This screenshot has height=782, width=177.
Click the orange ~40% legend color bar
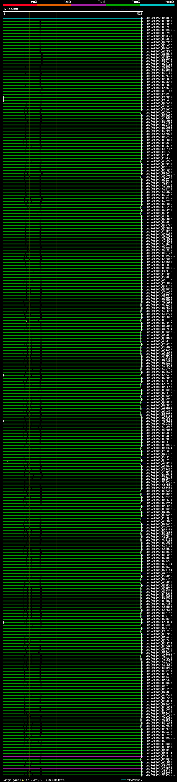pos(54,5)
